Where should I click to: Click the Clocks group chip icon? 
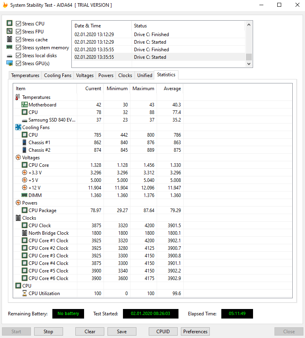18,218
